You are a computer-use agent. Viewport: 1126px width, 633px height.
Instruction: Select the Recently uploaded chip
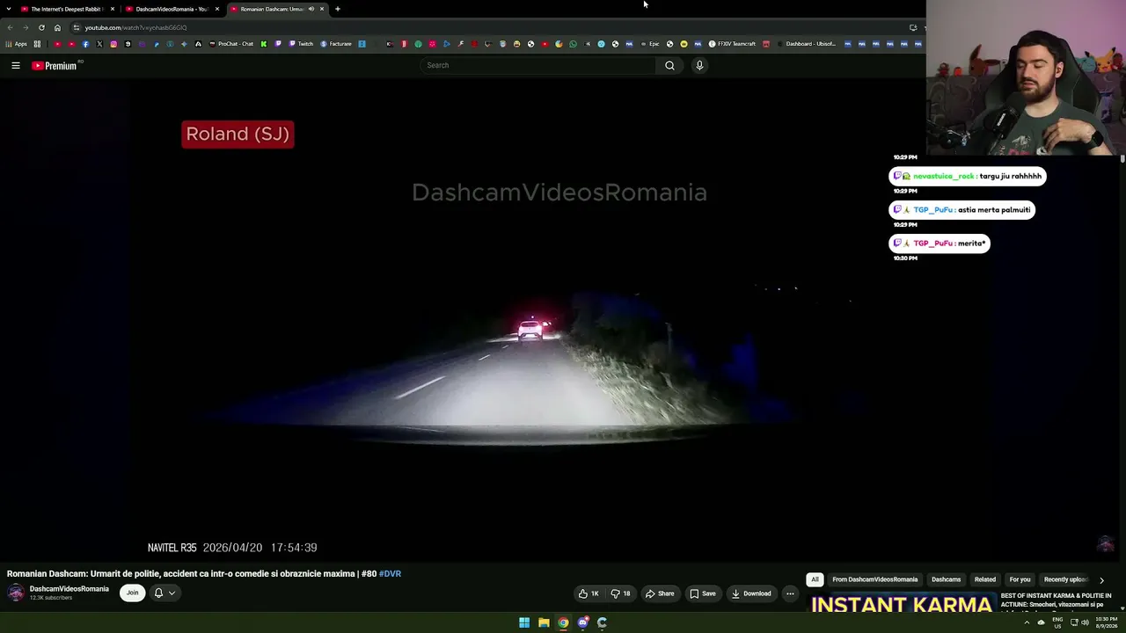pyautogui.click(x=1065, y=579)
